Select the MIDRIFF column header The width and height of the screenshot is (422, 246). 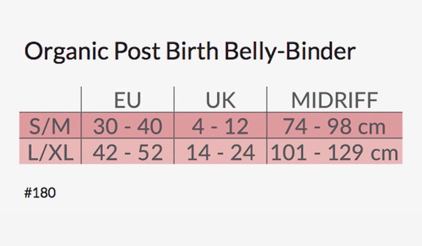(335, 100)
